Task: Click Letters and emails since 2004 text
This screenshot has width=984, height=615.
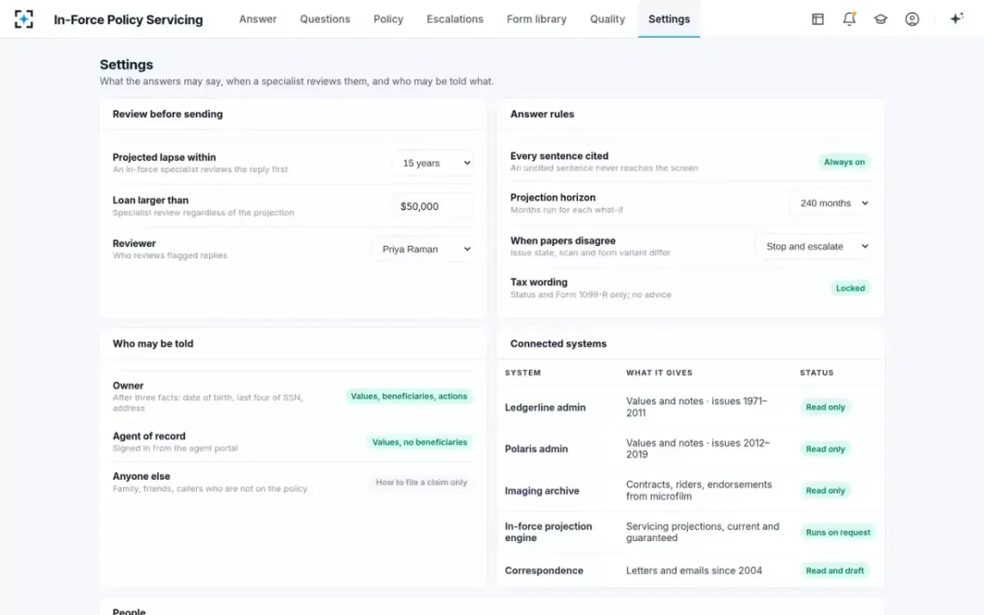Action: point(695,571)
